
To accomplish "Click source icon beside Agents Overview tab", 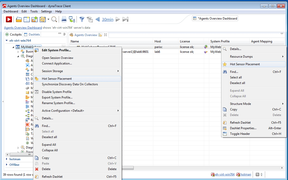I will [100, 35].
